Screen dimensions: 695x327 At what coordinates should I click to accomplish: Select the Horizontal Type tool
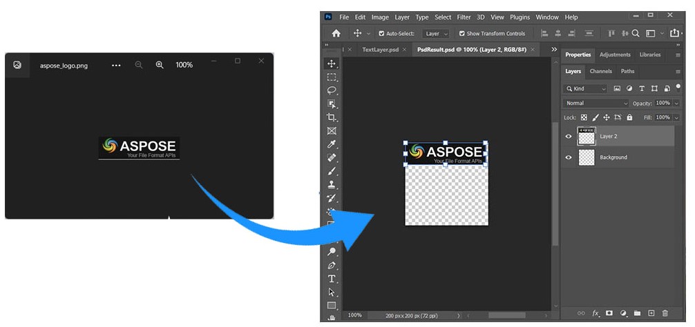point(332,279)
